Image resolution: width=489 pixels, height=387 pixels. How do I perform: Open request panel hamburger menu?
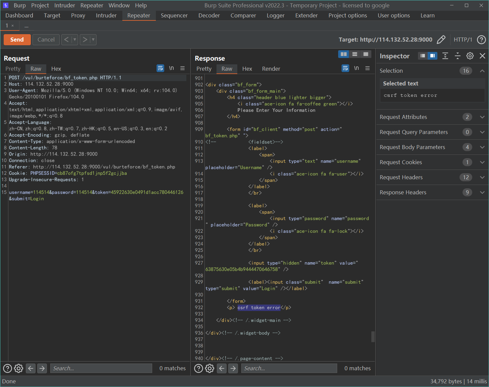183,68
